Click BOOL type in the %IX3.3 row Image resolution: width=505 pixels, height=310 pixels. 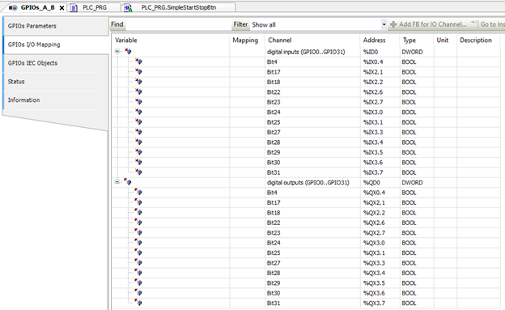[x=409, y=133]
